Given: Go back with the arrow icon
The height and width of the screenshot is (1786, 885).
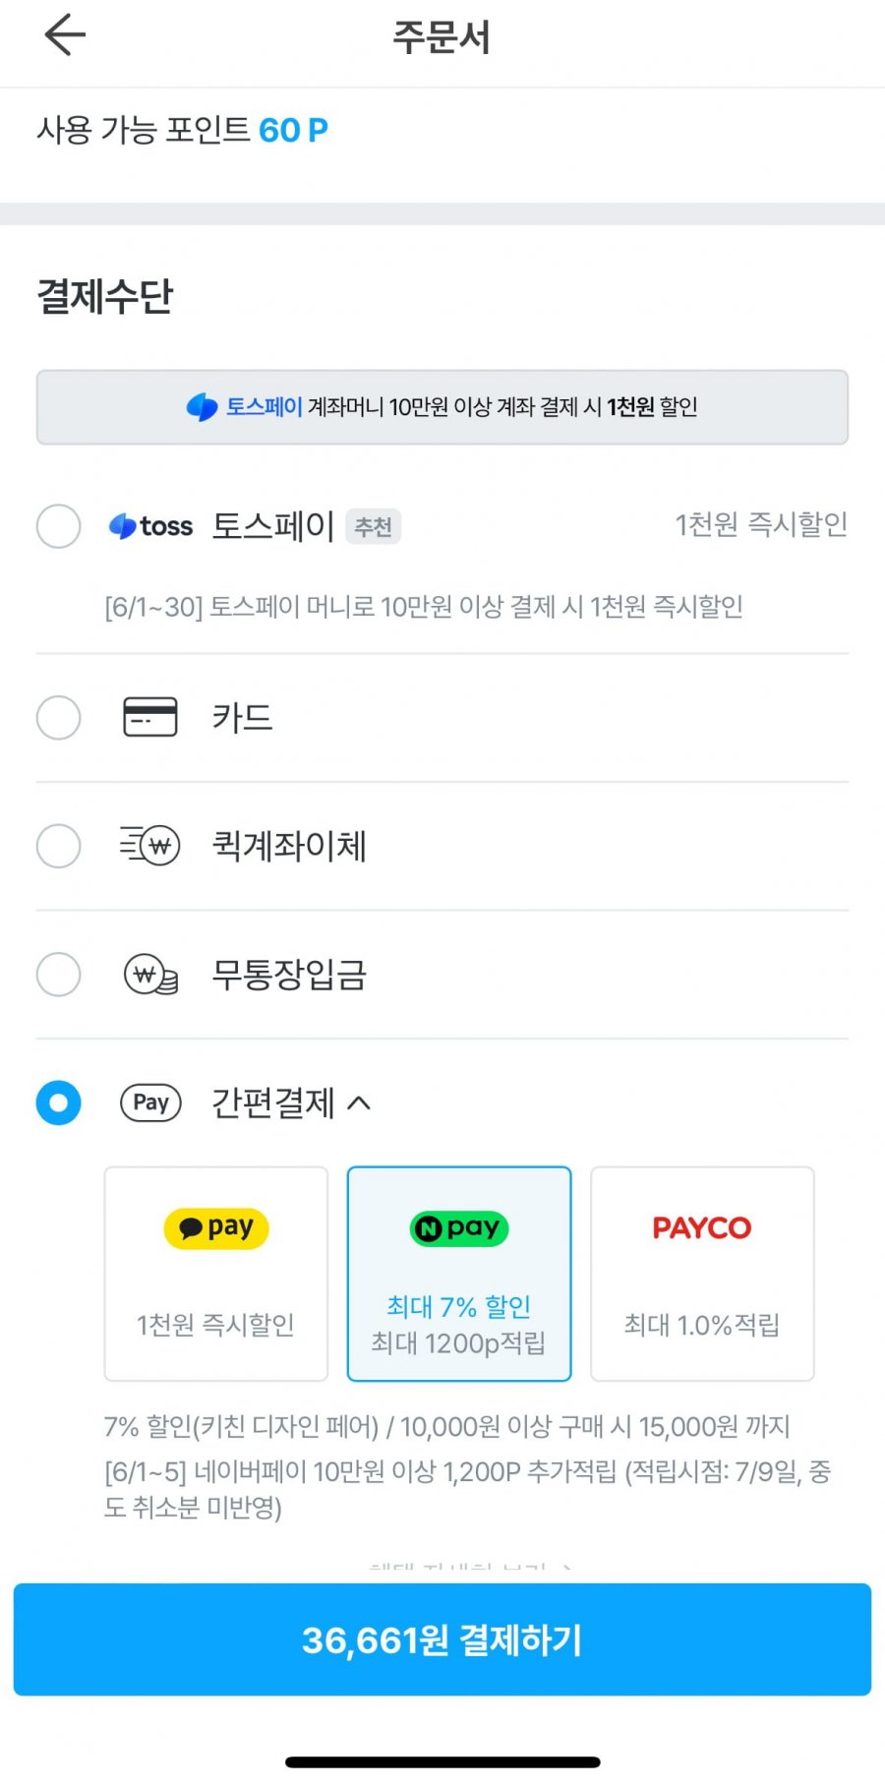Looking at the screenshot, I should coord(65,35).
